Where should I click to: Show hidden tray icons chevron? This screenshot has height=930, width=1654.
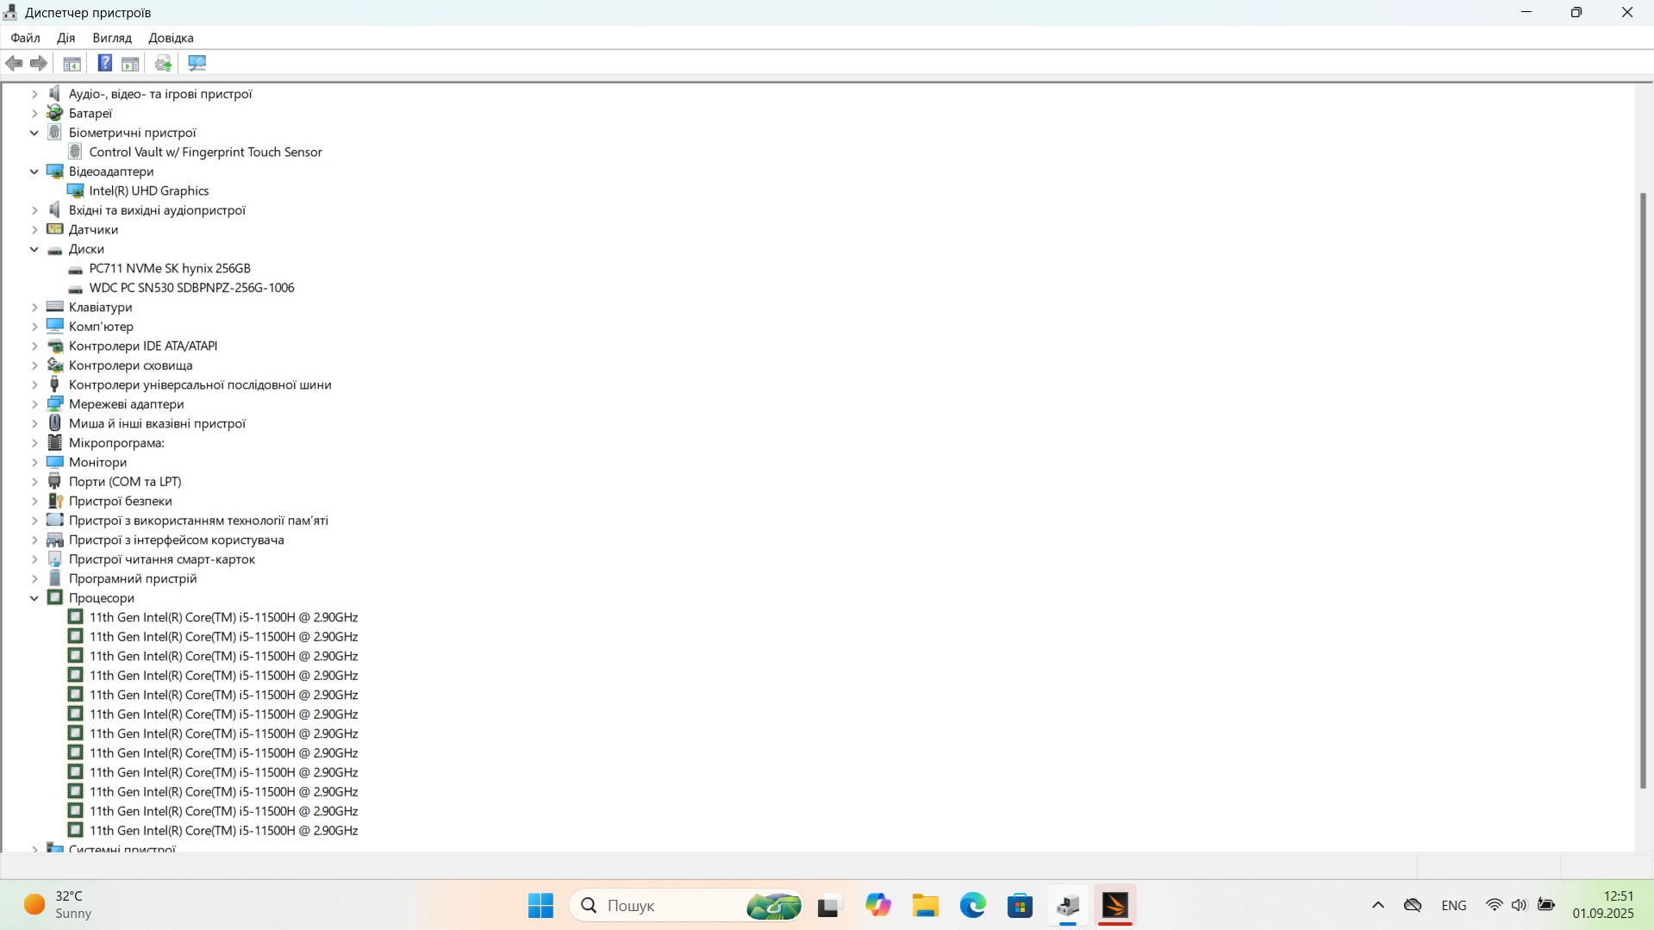[1378, 905]
